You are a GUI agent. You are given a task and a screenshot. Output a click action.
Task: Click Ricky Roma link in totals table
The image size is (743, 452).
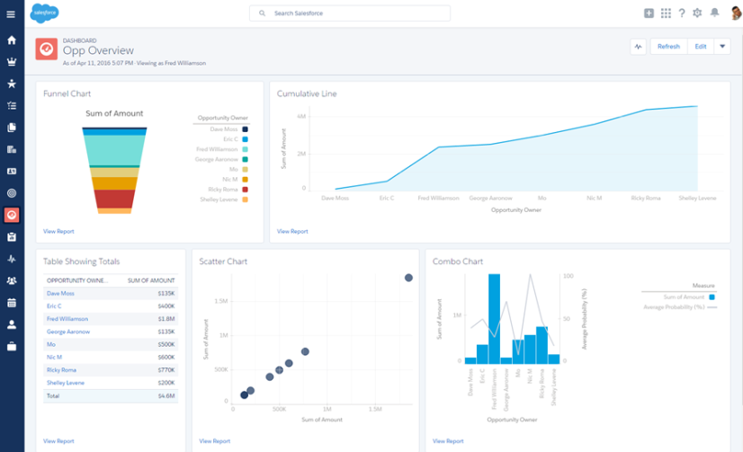(61, 370)
